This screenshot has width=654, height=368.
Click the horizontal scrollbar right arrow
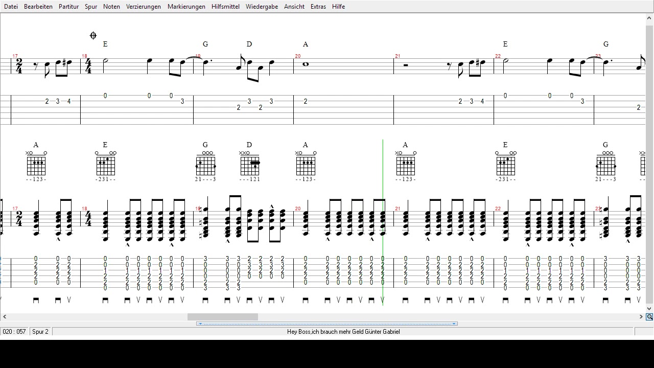pyautogui.click(x=641, y=317)
